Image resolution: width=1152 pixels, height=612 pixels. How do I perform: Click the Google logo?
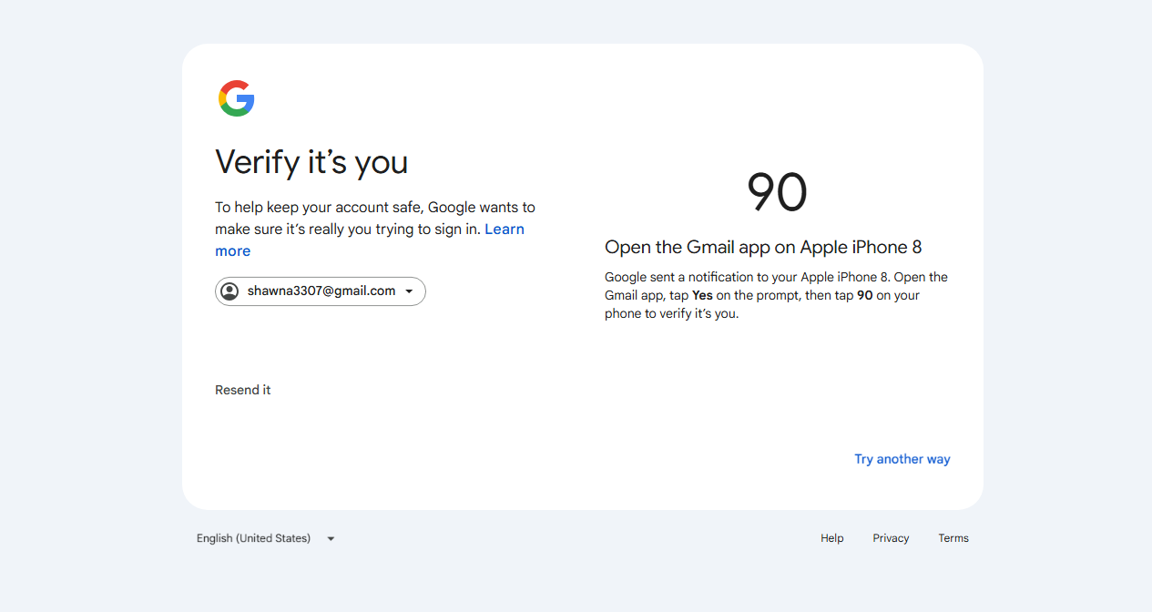click(237, 98)
